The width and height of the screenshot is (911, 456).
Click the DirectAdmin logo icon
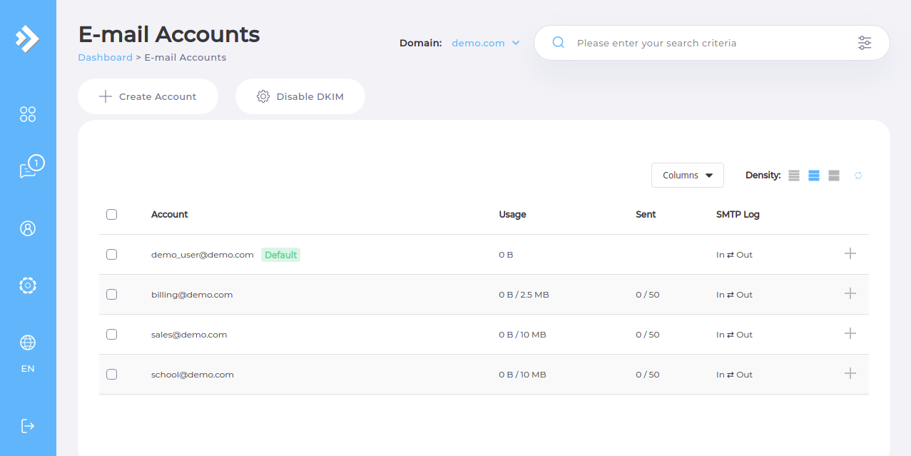point(27,39)
